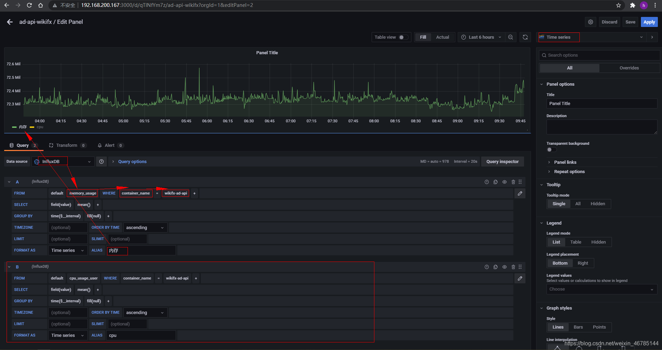This screenshot has width=662, height=350.
Task: Open the Last 6 hours time picker
Action: 481,37
